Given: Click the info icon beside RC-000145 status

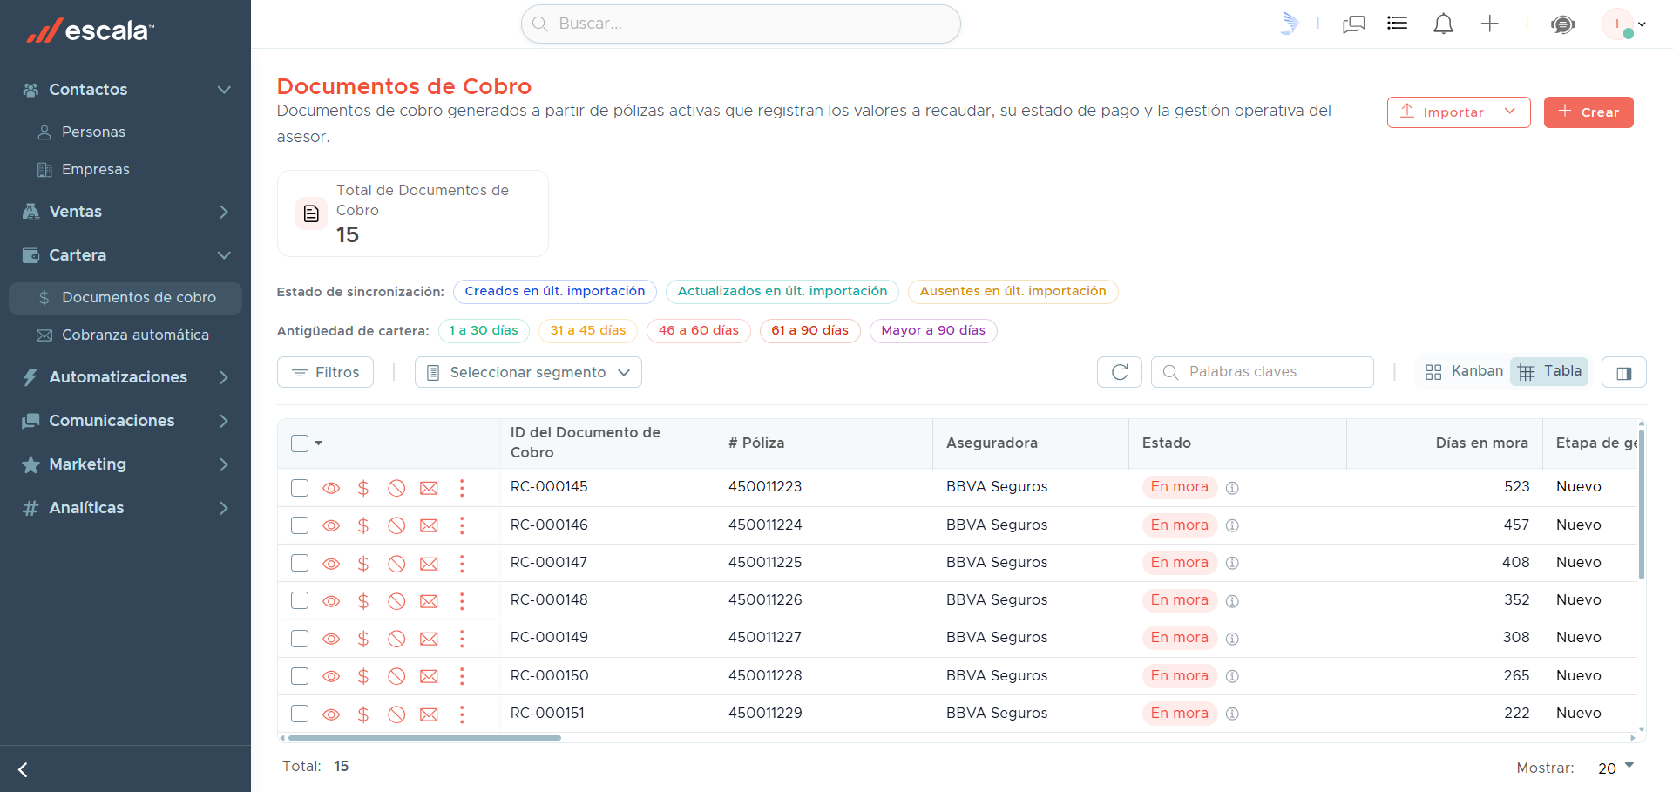Looking at the screenshot, I should point(1232,488).
